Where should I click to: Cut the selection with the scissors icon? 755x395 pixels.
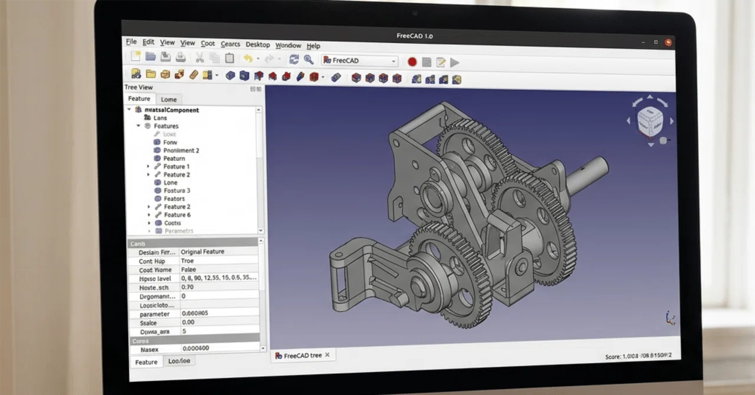tap(199, 58)
